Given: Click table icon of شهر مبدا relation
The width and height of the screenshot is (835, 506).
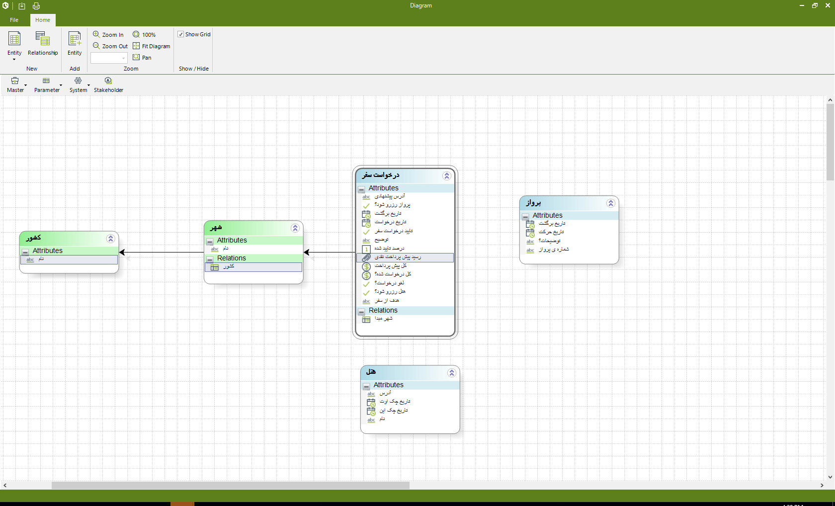Looking at the screenshot, I should (366, 319).
